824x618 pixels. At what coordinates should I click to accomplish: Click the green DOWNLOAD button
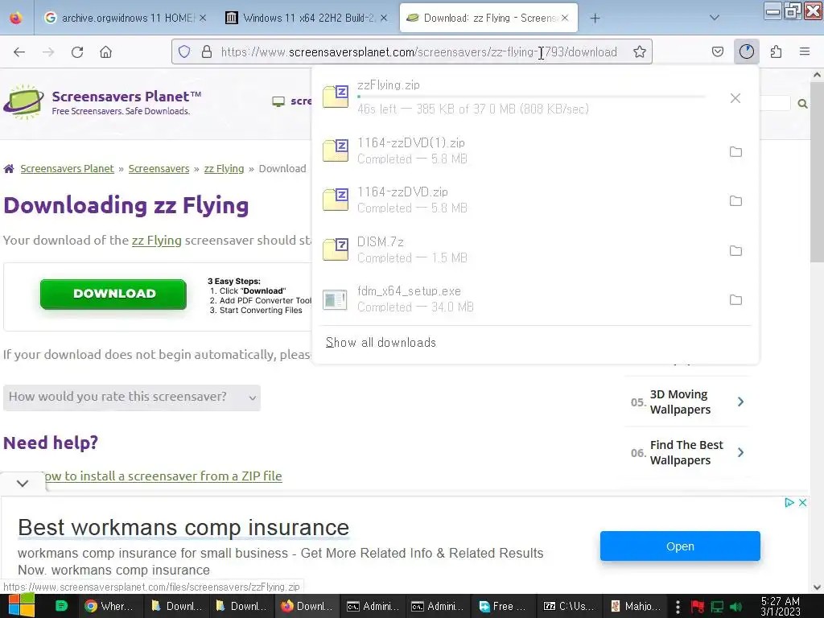[113, 294]
